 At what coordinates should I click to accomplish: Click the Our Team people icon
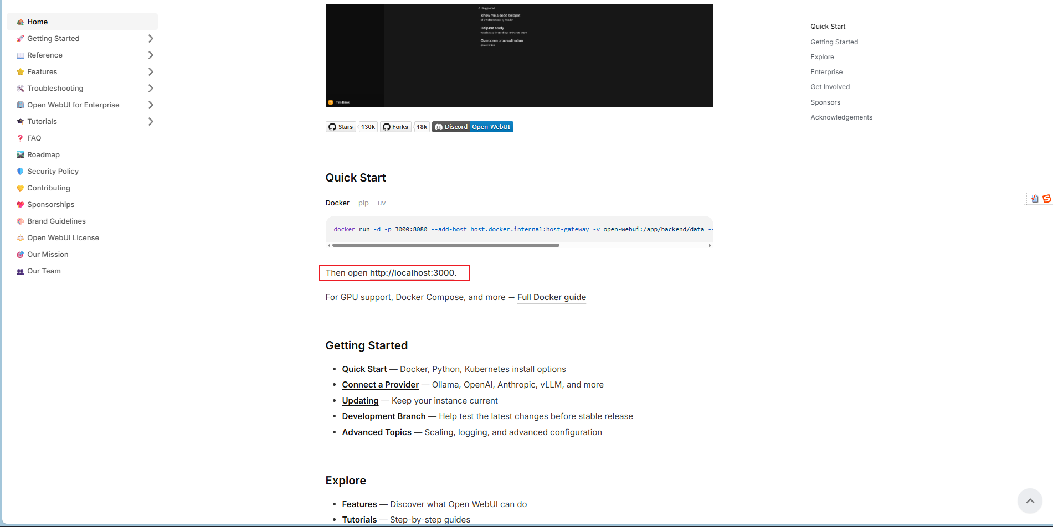pyautogui.click(x=20, y=271)
